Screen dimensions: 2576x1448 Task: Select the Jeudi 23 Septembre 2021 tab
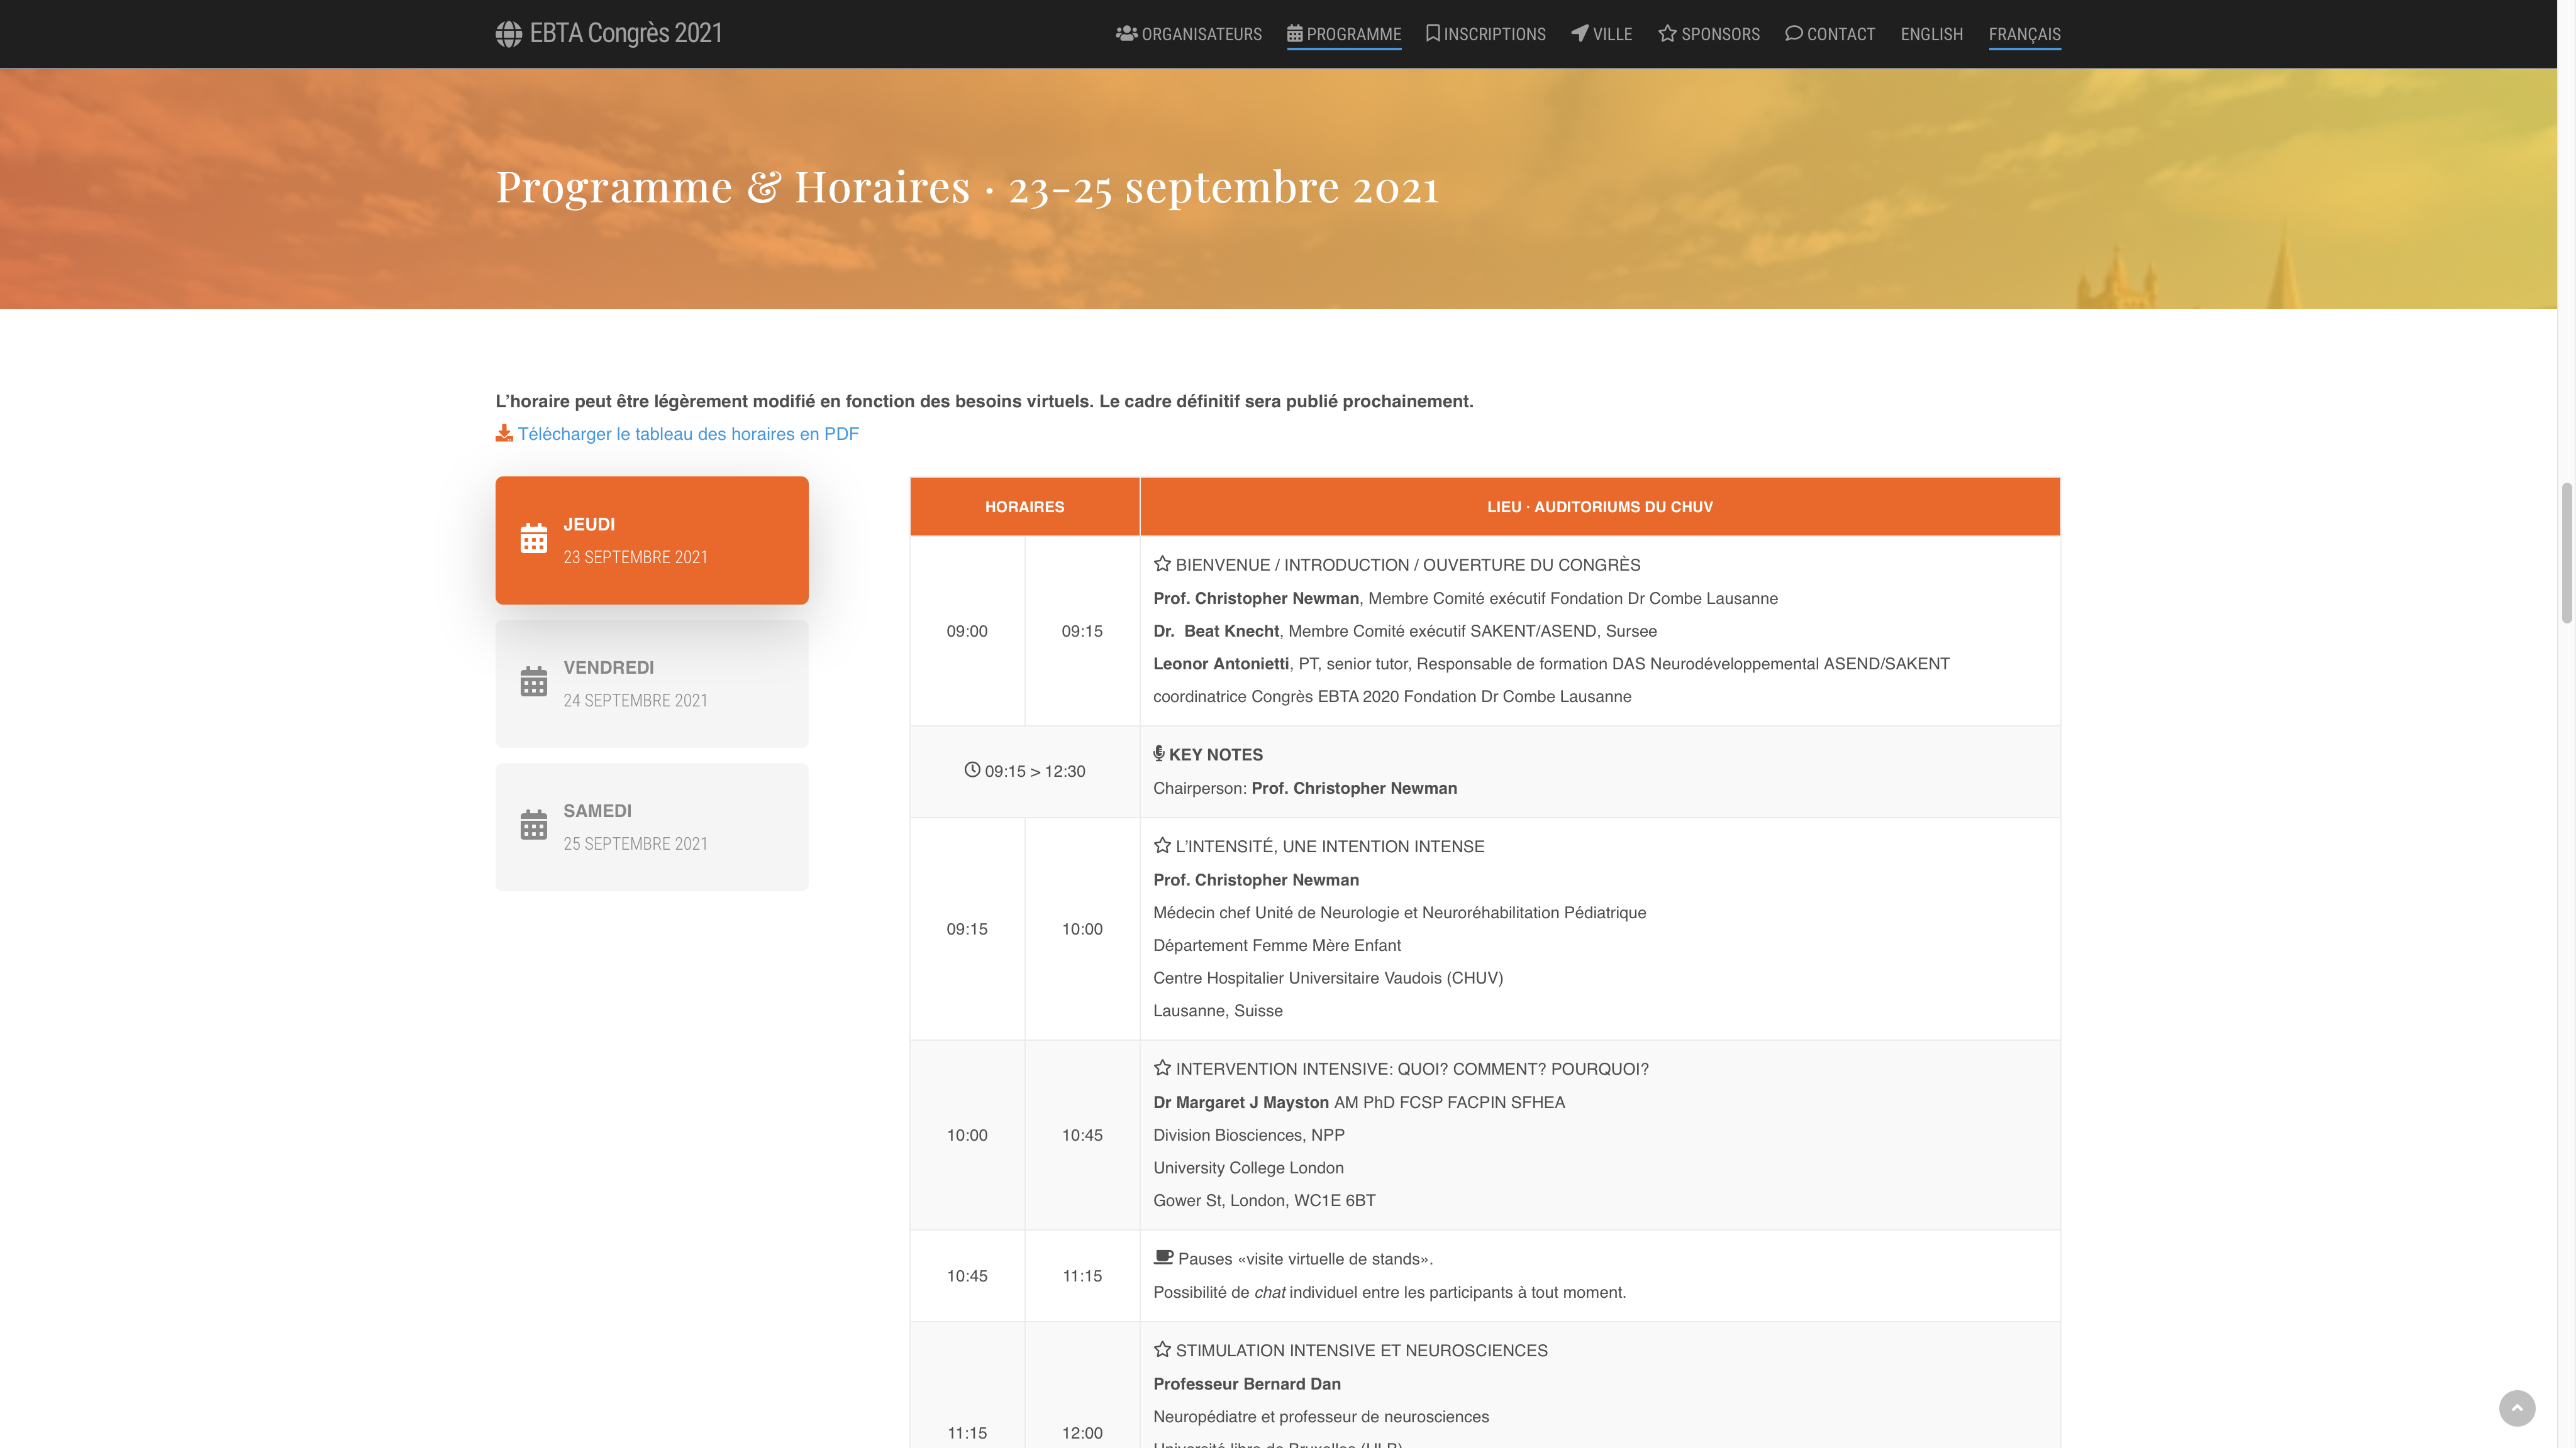(651, 540)
